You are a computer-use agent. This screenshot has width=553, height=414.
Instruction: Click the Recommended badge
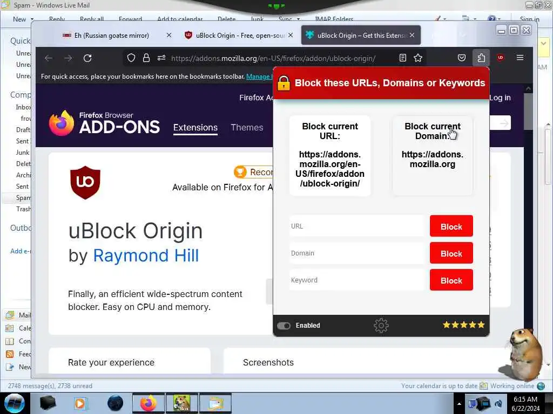[254, 172]
